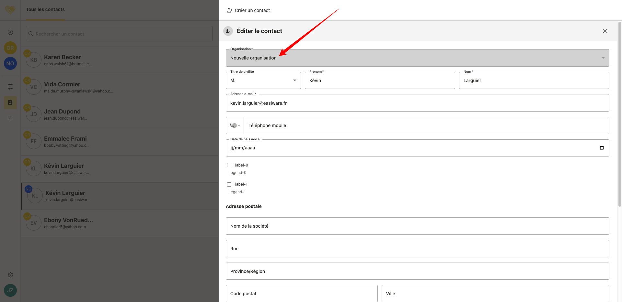Open the date picker calendar icon
622x302 pixels.
pos(602,148)
